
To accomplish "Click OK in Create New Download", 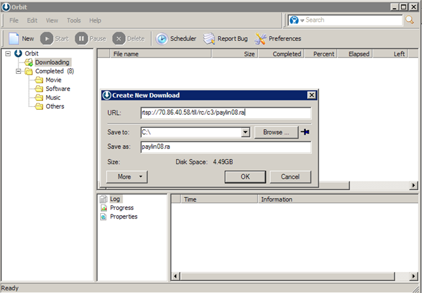I will tap(245, 177).
